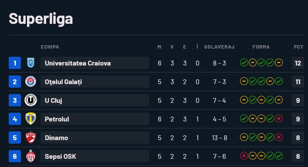
Task: Select the U Cluj team name
Action: point(54,101)
